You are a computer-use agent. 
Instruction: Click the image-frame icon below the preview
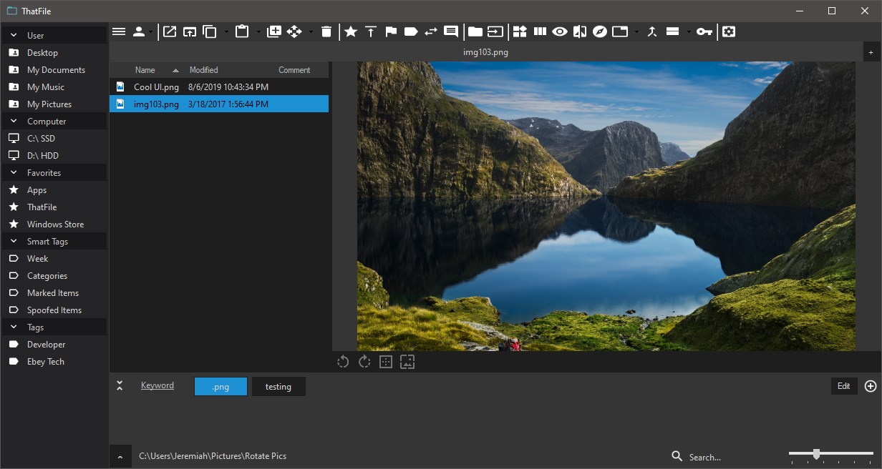point(407,362)
